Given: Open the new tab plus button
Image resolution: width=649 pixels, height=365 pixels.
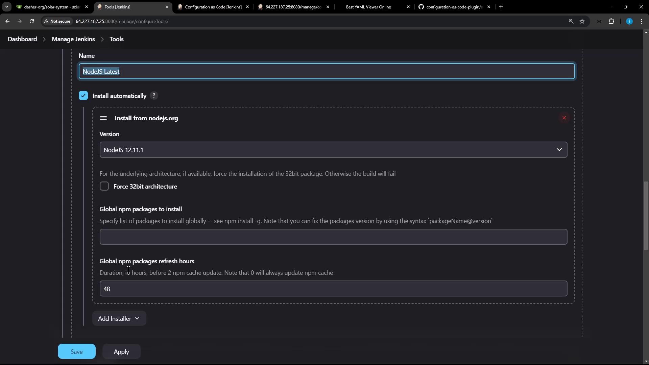Looking at the screenshot, I should click(501, 7).
